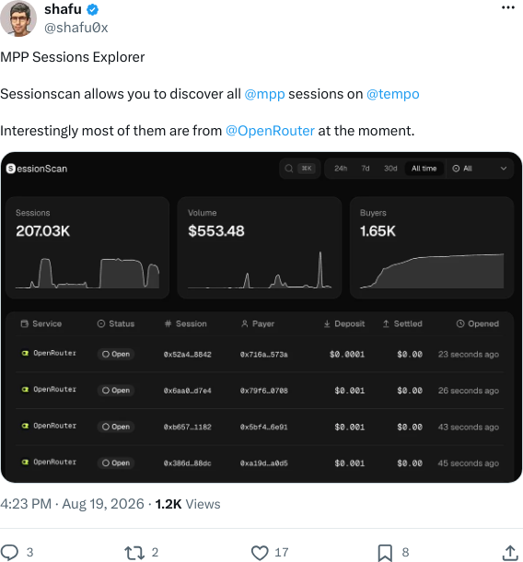Repost this tweet via retweet icon
Image resolution: width=523 pixels, height=562 pixels.
(134, 552)
